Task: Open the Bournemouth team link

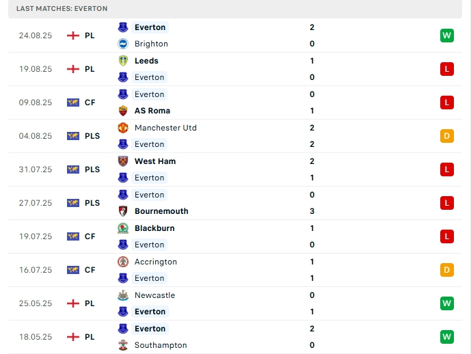Action: tap(161, 211)
